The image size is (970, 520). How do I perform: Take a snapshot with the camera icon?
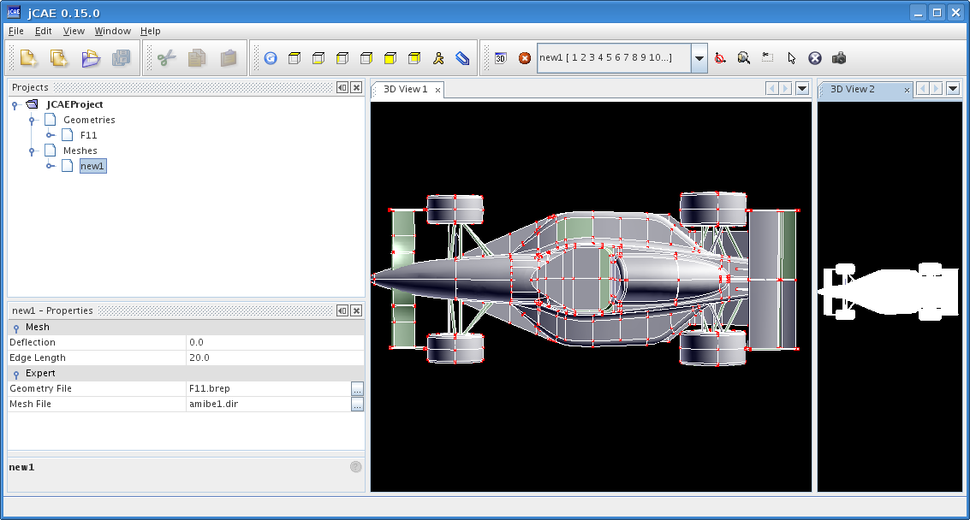point(839,58)
